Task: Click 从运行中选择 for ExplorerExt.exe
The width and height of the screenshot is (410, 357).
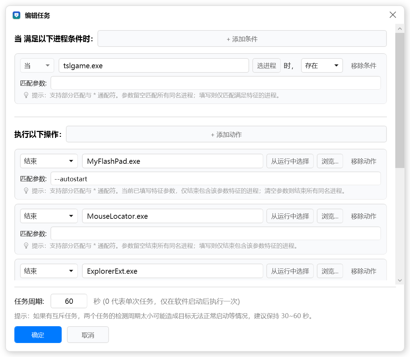Action: (290, 271)
